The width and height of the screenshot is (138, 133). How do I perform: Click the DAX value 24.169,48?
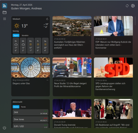tap(44, 114)
